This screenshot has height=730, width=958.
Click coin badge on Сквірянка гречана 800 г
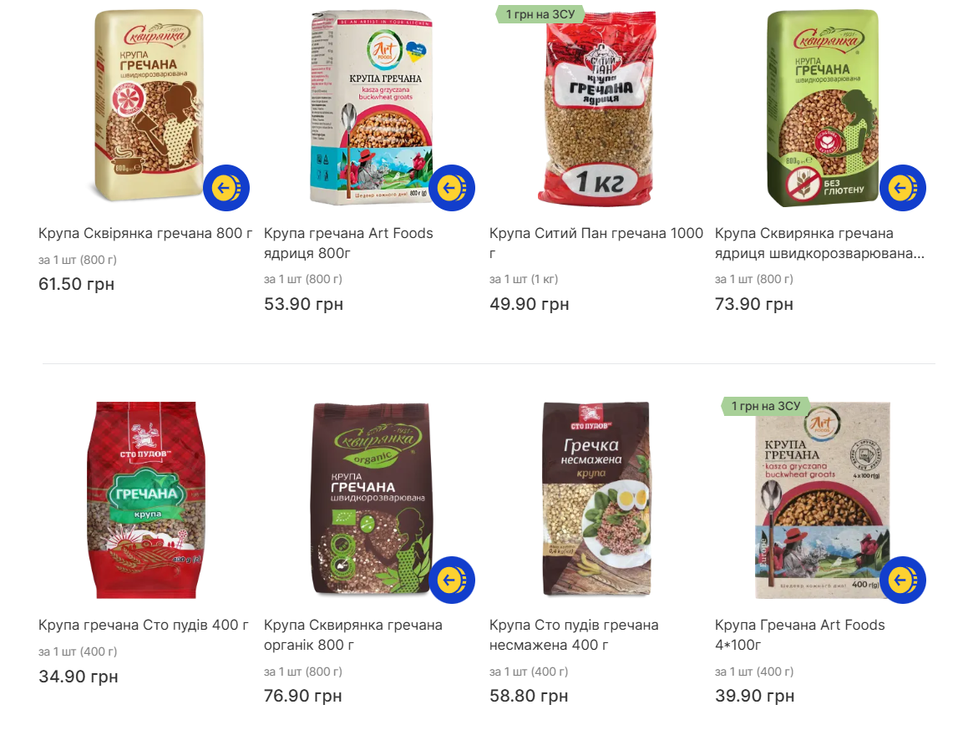pyautogui.click(x=226, y=188)
